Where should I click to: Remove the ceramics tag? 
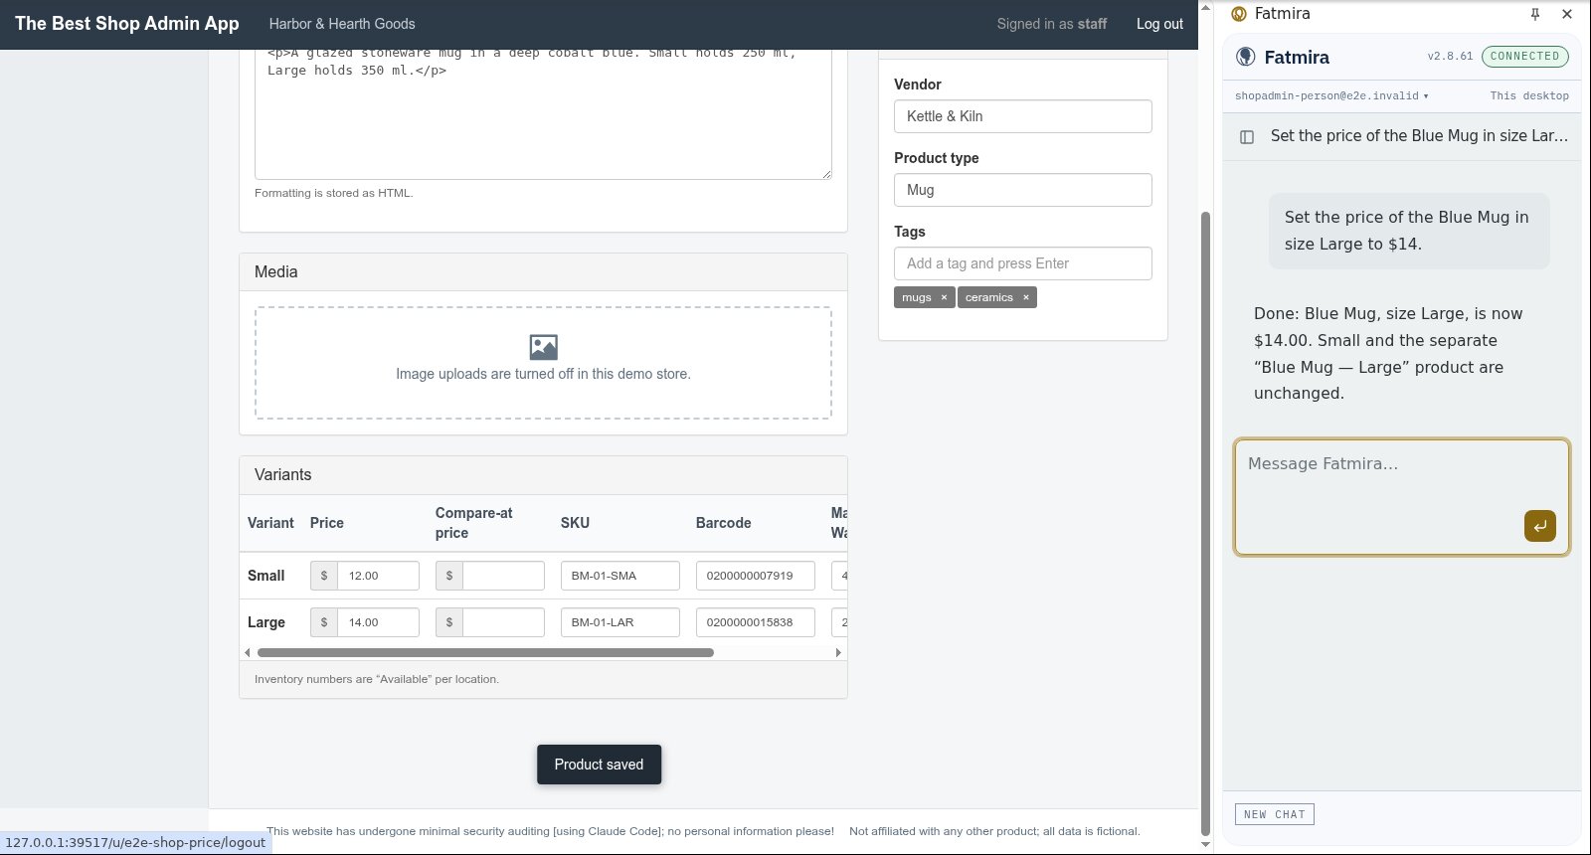tap(1026, 297)
